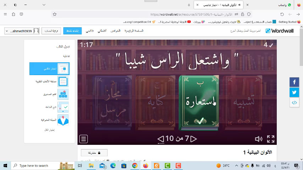The height and width of the screenshot is (170, 303).
Task: Choose the كناية book answer
Action: tap(155, 103)
